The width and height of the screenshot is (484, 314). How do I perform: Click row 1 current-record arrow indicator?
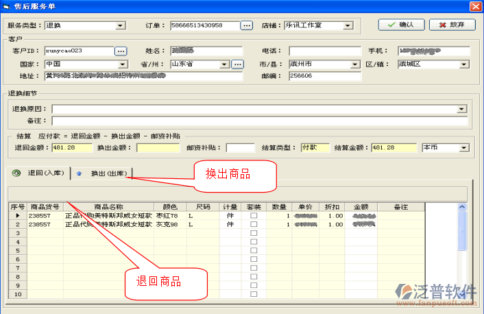17,215
